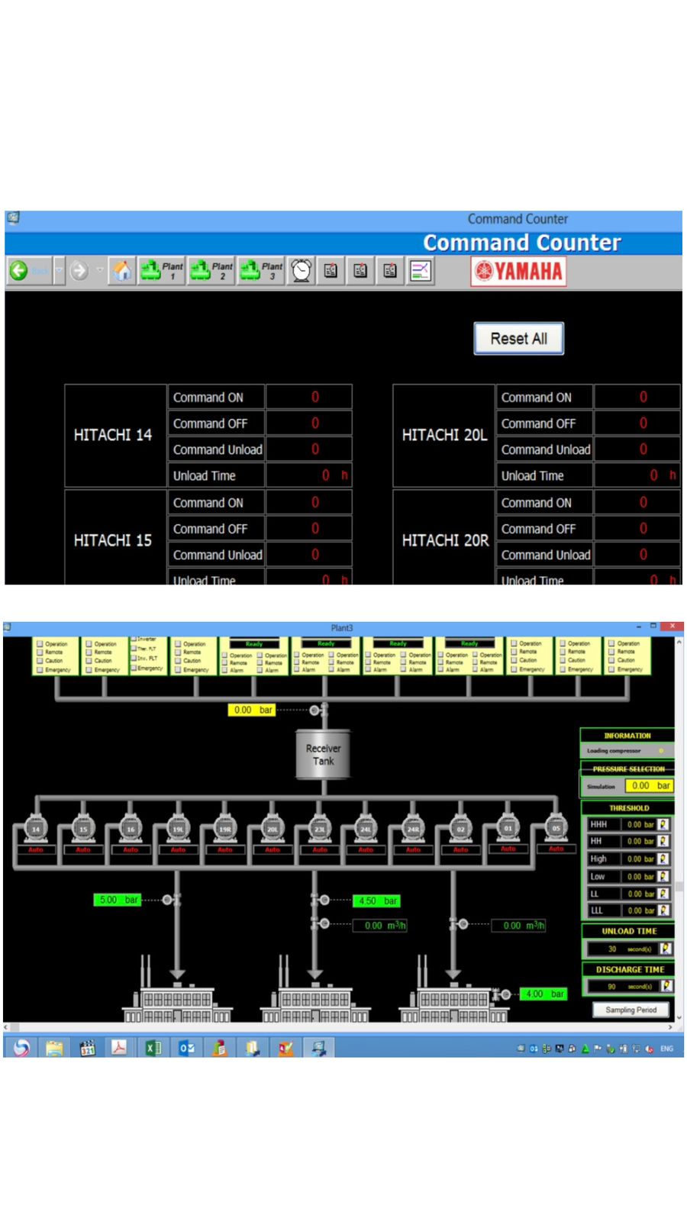Expand the Forward button history dropdown arrow
687x1221 pixels.
99,271
